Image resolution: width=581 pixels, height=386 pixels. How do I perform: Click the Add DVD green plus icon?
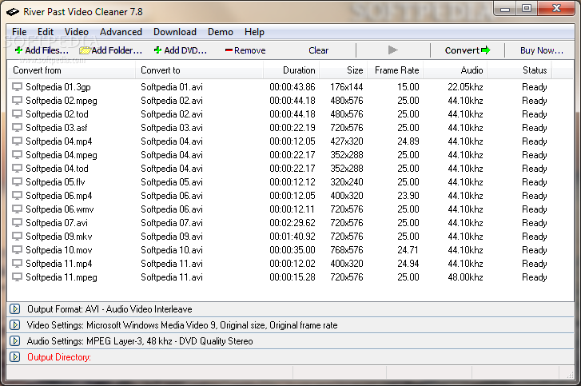(x=158, y=50)
